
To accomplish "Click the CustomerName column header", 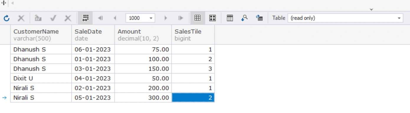I will pos(41,35).
